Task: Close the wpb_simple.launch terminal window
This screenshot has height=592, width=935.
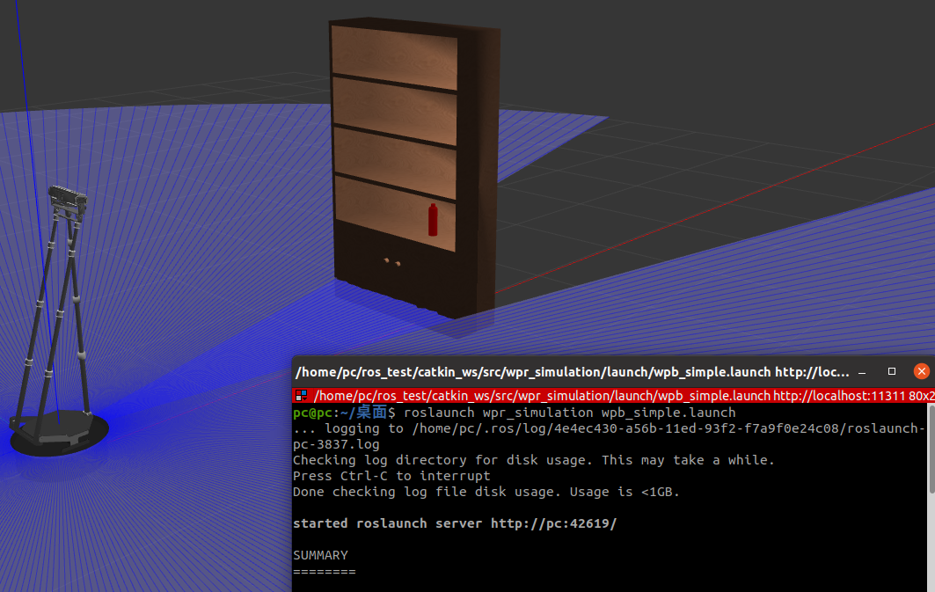Action: [921, 371]
